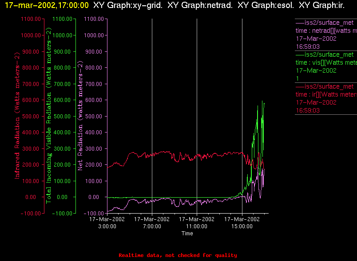Click purple legend time '16:59:03'

pyautogui.click(x=308, y=47)
